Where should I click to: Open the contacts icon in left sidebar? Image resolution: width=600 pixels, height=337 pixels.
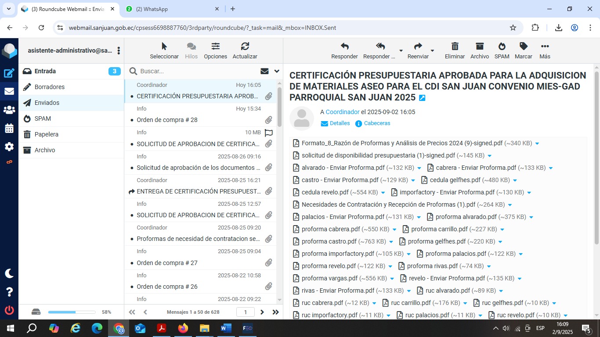tap(9, 110)
